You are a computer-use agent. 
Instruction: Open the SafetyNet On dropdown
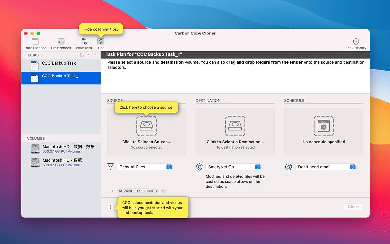pyautogui.click(x=233, y=167)
